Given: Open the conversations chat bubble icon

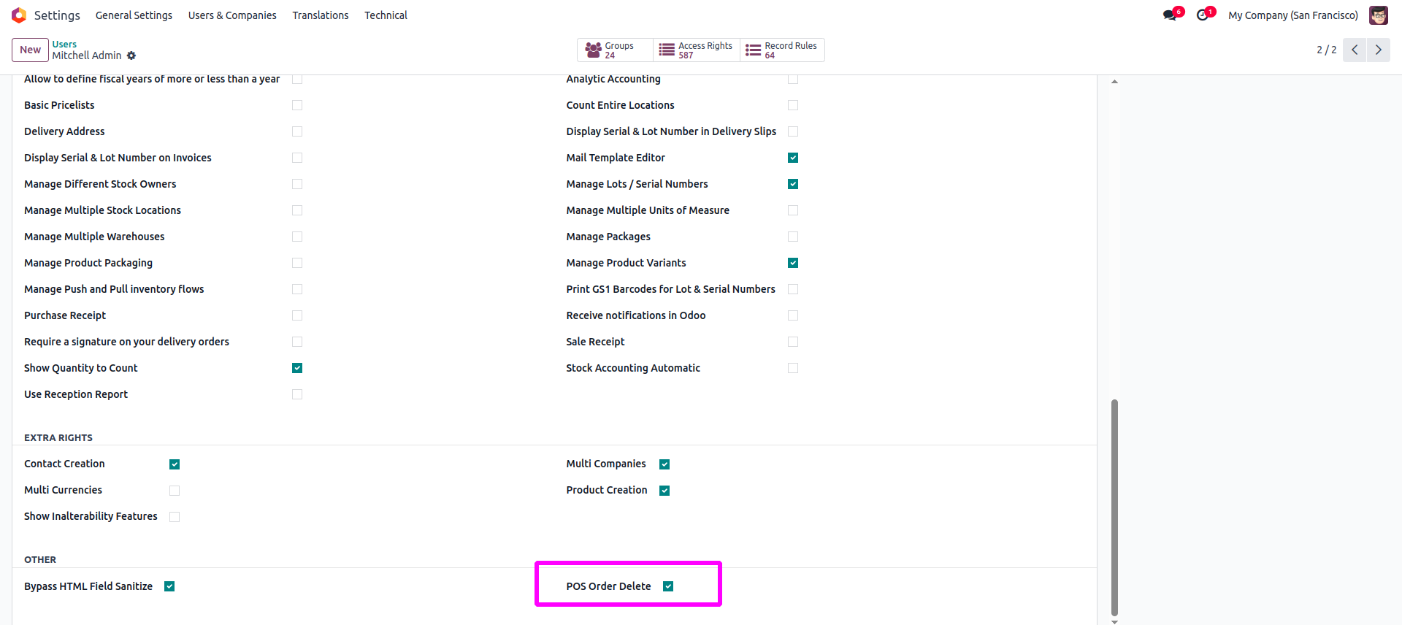Looking at the screenshot, I should pyautogui.click(x=1171, y=15).
